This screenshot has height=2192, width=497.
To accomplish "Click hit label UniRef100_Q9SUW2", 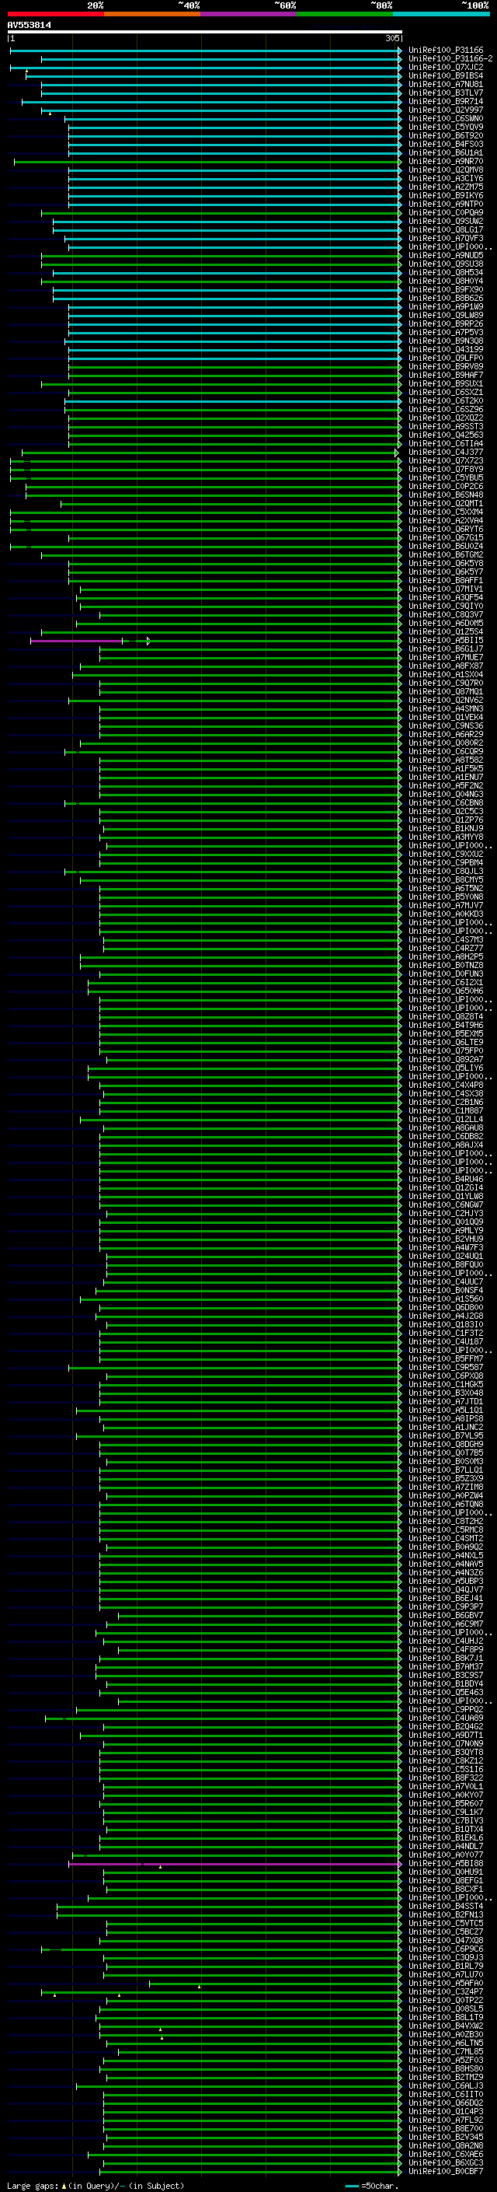I will [x=445, y=222].
